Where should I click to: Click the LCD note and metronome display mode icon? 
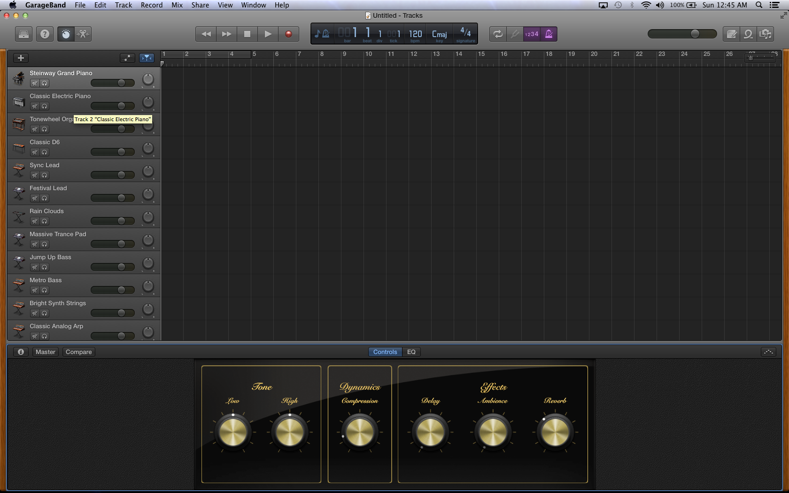pos(322,33)
